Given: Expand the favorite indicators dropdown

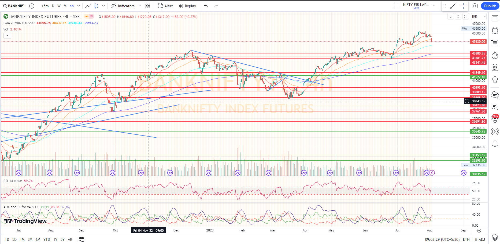Looking at the screenshot, I should pyautogui.click(x=140, y=6).
